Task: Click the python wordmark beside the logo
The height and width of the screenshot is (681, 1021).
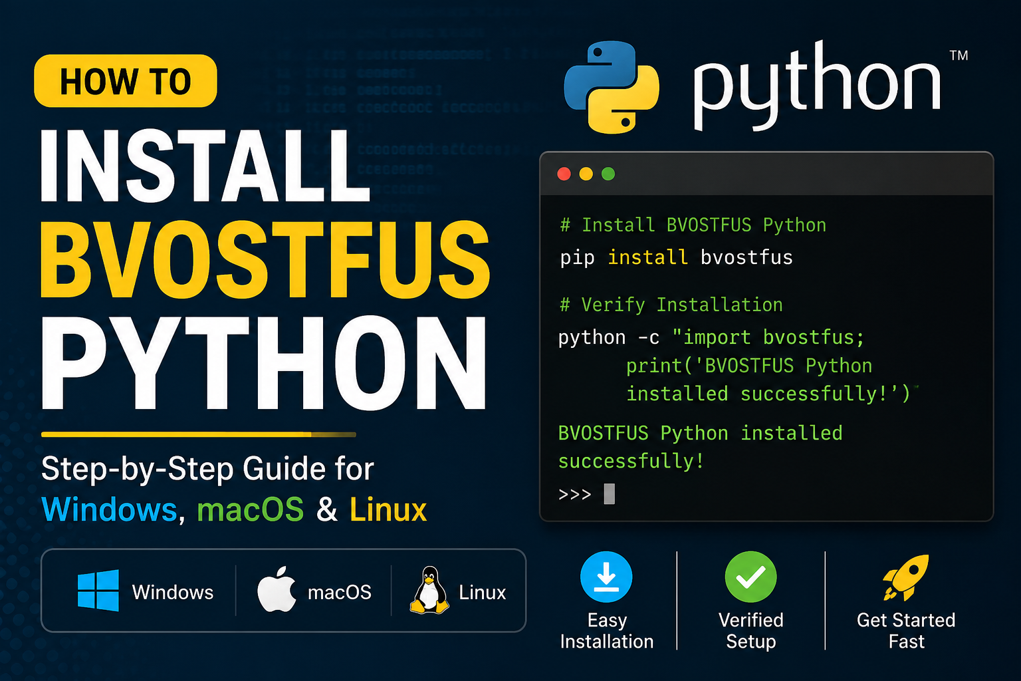Action: coord(817,86)
